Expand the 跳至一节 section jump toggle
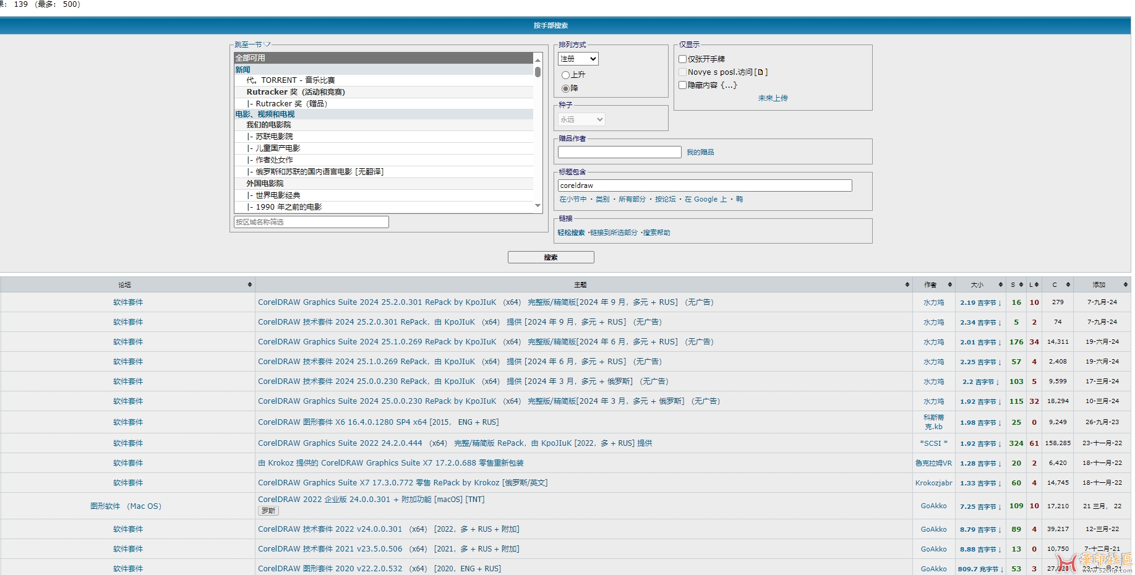 point(252,45)
